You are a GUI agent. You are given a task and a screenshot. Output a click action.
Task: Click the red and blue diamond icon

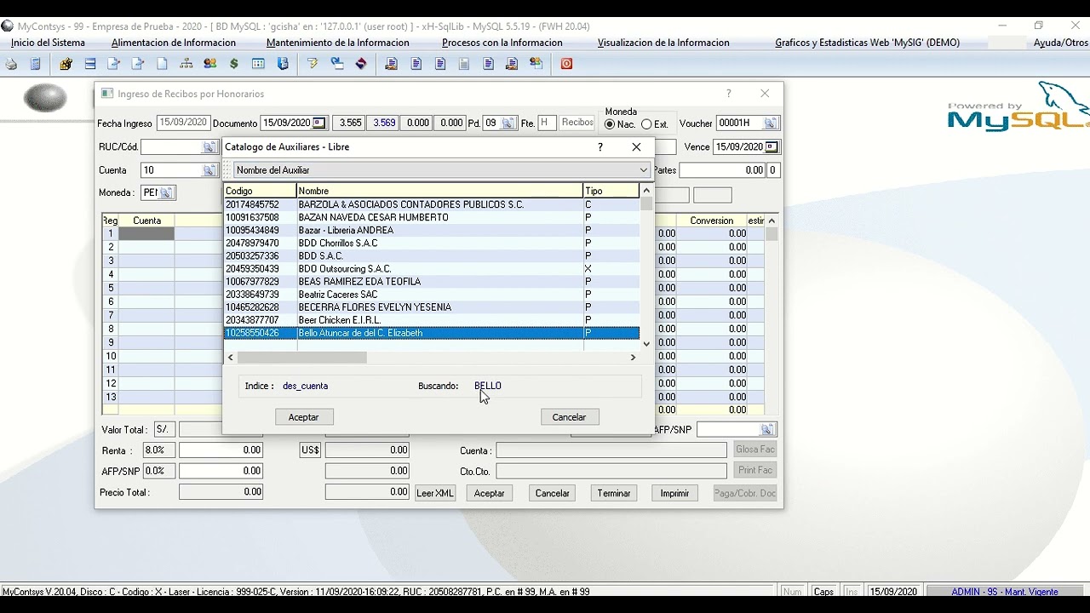tap(361, 64)
